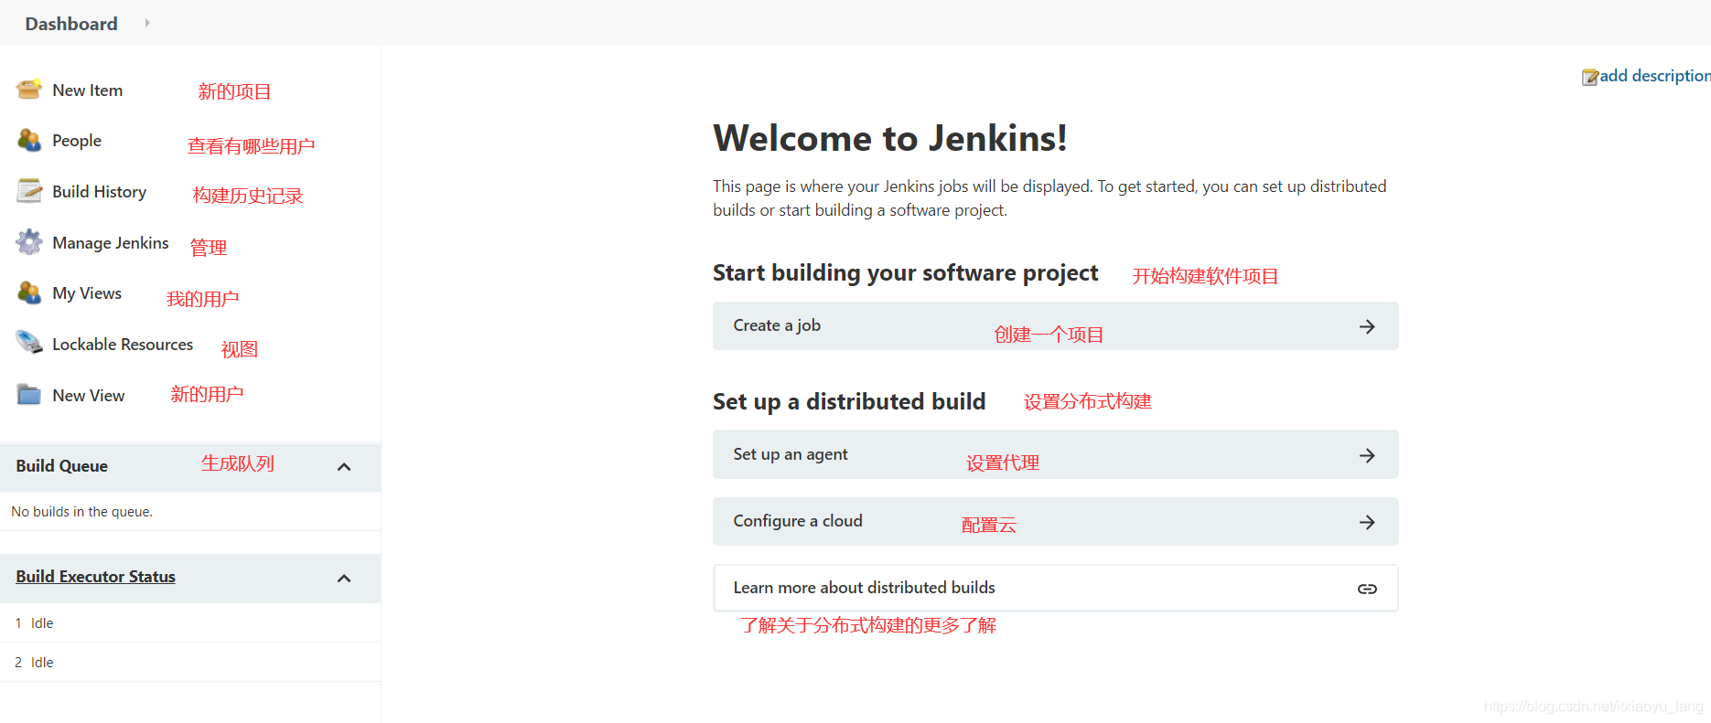Open Manage Jenkins
Image resolution: width=1711 pixels, height=723 pixels.
[x=111, y=242]
